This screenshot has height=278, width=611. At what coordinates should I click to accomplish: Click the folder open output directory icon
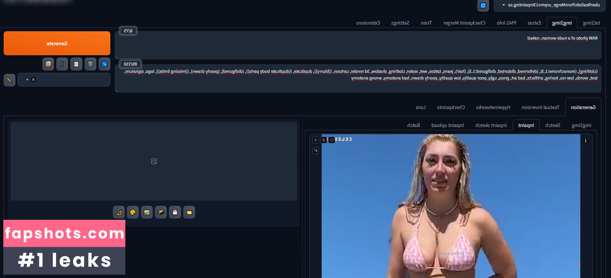coord(189,212)
